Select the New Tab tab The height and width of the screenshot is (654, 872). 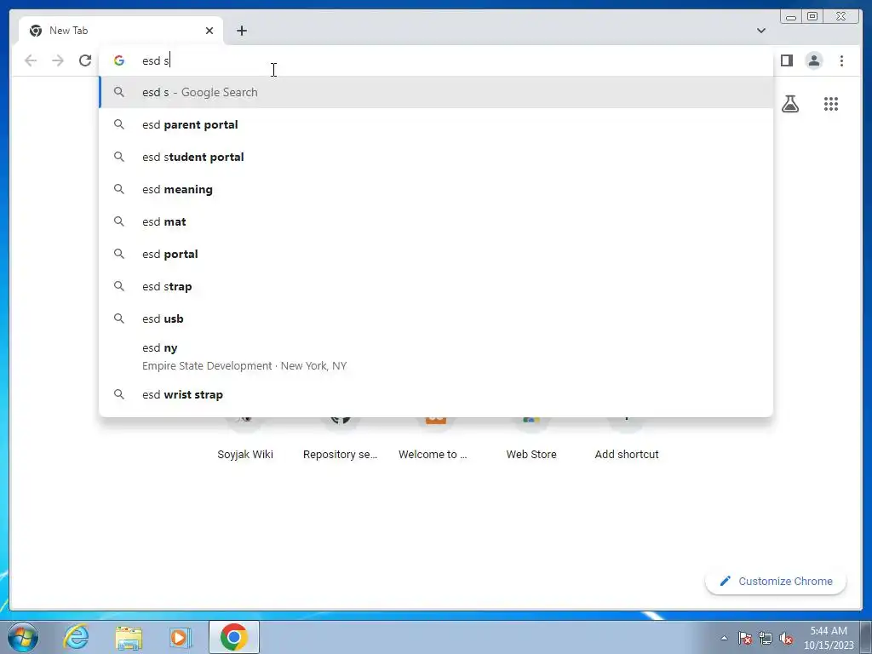click(x=121, y=31)
